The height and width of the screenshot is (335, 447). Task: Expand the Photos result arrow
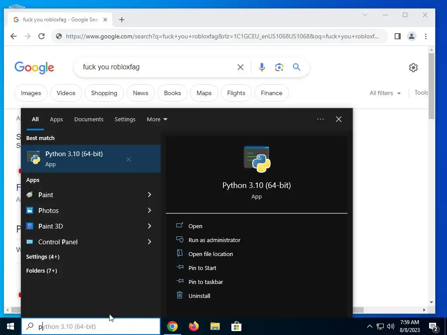click(x=149, y=210)
